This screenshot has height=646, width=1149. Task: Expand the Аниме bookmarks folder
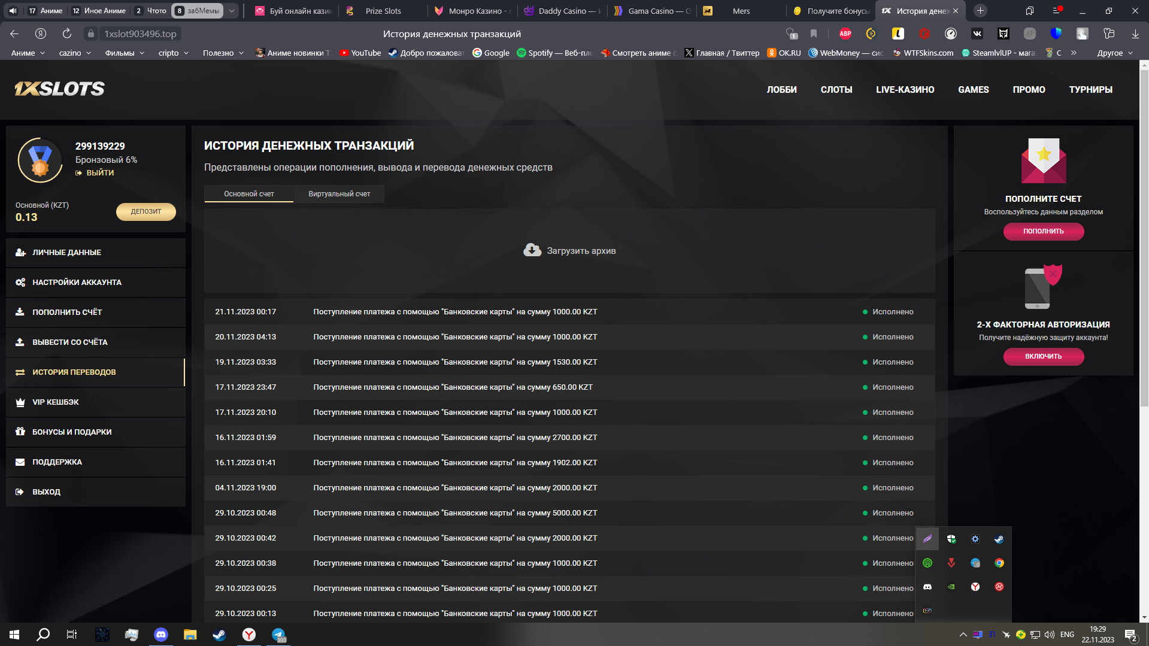[28, 53]
